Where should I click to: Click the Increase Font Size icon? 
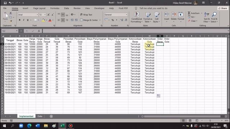point(49,15)
